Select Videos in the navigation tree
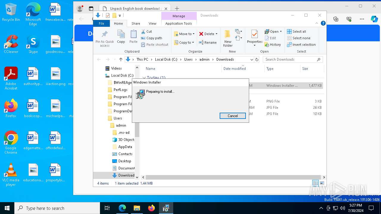This screenshot has height=214, width=381. pos(116,68)
